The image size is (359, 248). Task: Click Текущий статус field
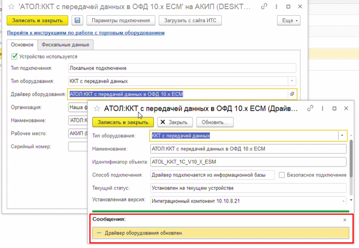(249, 188)
